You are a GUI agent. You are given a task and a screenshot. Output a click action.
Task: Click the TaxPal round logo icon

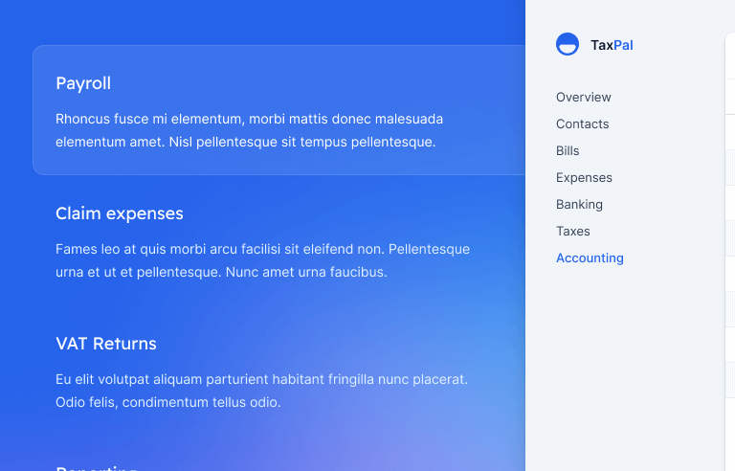(568, 44)
